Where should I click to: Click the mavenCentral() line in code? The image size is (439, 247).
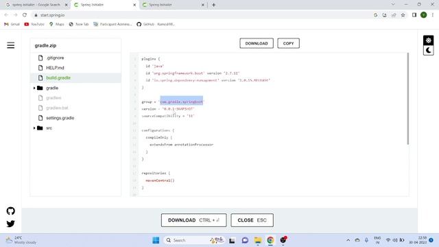pos(160,180)
